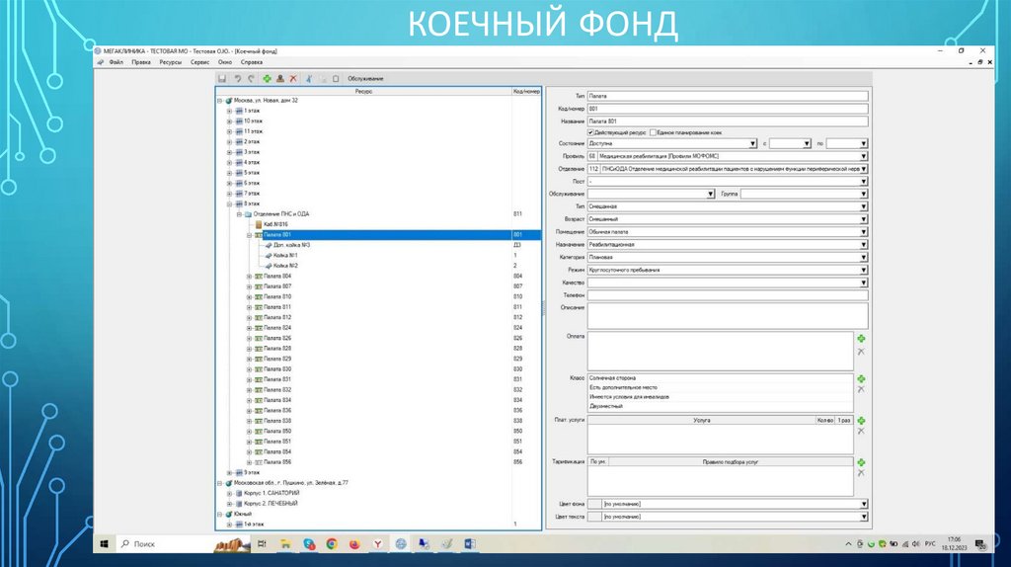Click the Save floppy disk toolbar icon
Image resolution: width=1011 pixels, height=567 pixels.
[x=222, y=78]
